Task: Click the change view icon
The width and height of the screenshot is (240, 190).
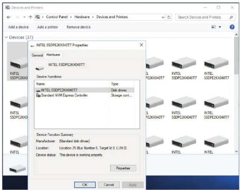Action: pos(213,27)
